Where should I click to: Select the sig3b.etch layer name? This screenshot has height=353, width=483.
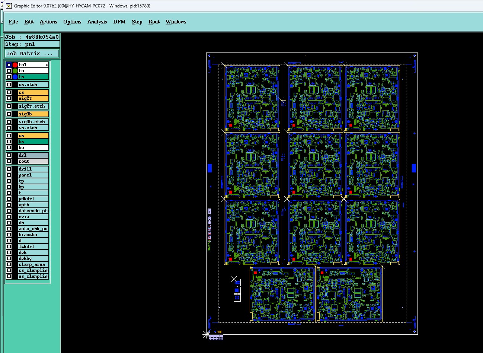pos(33,122)
